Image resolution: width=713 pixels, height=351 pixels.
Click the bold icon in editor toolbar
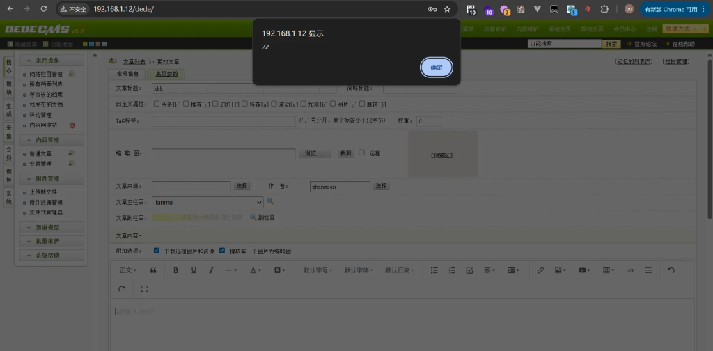(x=174, y=270)
